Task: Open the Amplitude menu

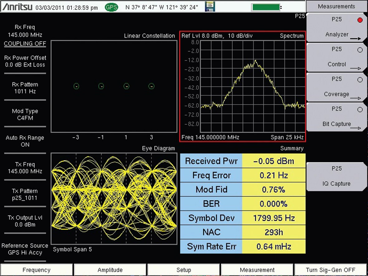Action: (x=110, y=270)
